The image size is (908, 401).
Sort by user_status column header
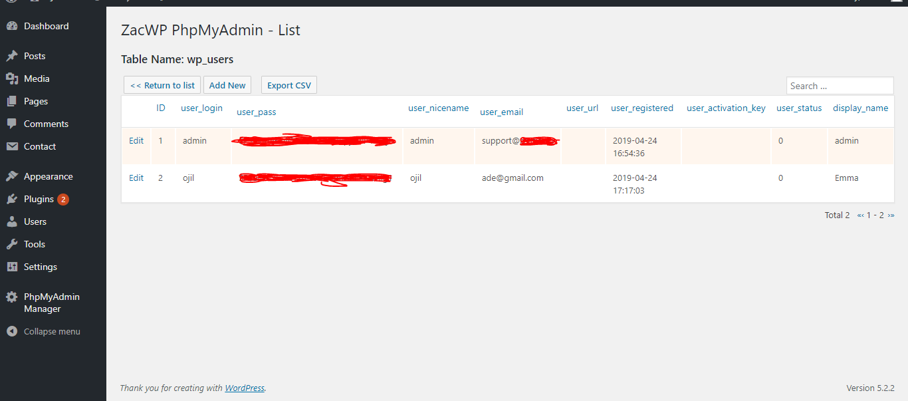tap(799, 108)
